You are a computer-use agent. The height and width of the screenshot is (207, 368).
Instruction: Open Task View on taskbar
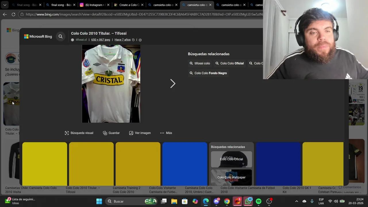[x=164, y=201]
